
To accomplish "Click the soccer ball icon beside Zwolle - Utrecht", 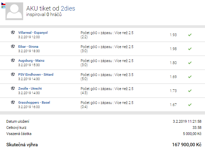I will coord(13,88).
